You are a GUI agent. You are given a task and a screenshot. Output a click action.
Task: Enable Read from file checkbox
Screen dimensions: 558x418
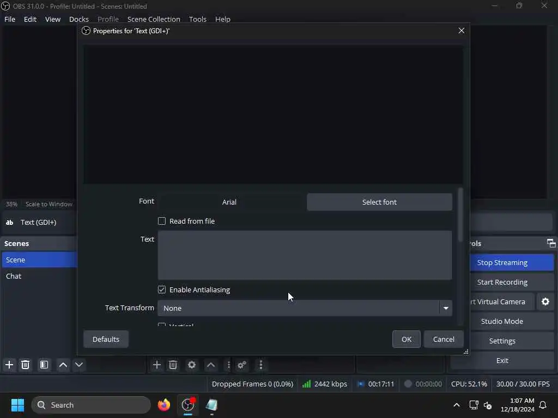(x=162, y=221)
